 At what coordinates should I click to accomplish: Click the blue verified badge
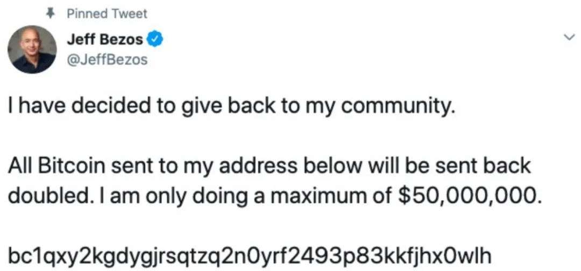(x=152, y=39)
